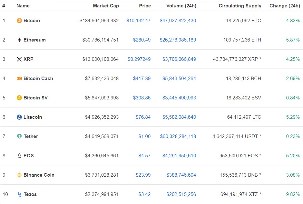The image size is (303, 204).
Task: Select Tezos 24h change 9.82%
Action: [x=293, y=194]
